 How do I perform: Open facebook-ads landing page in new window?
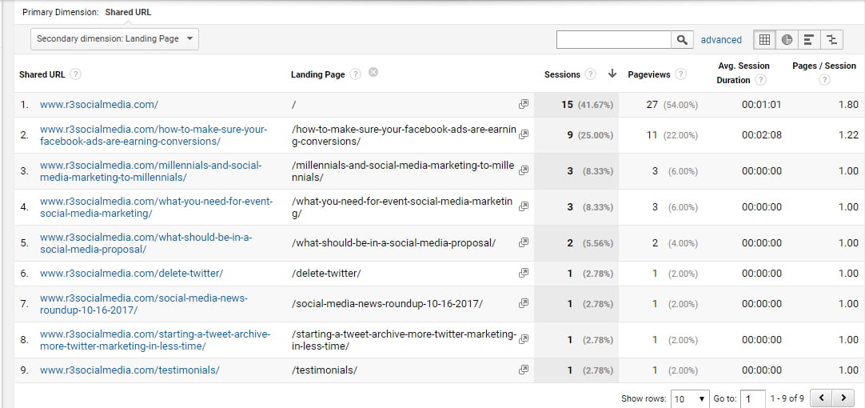pyautogui.click(x=524, y=134)
